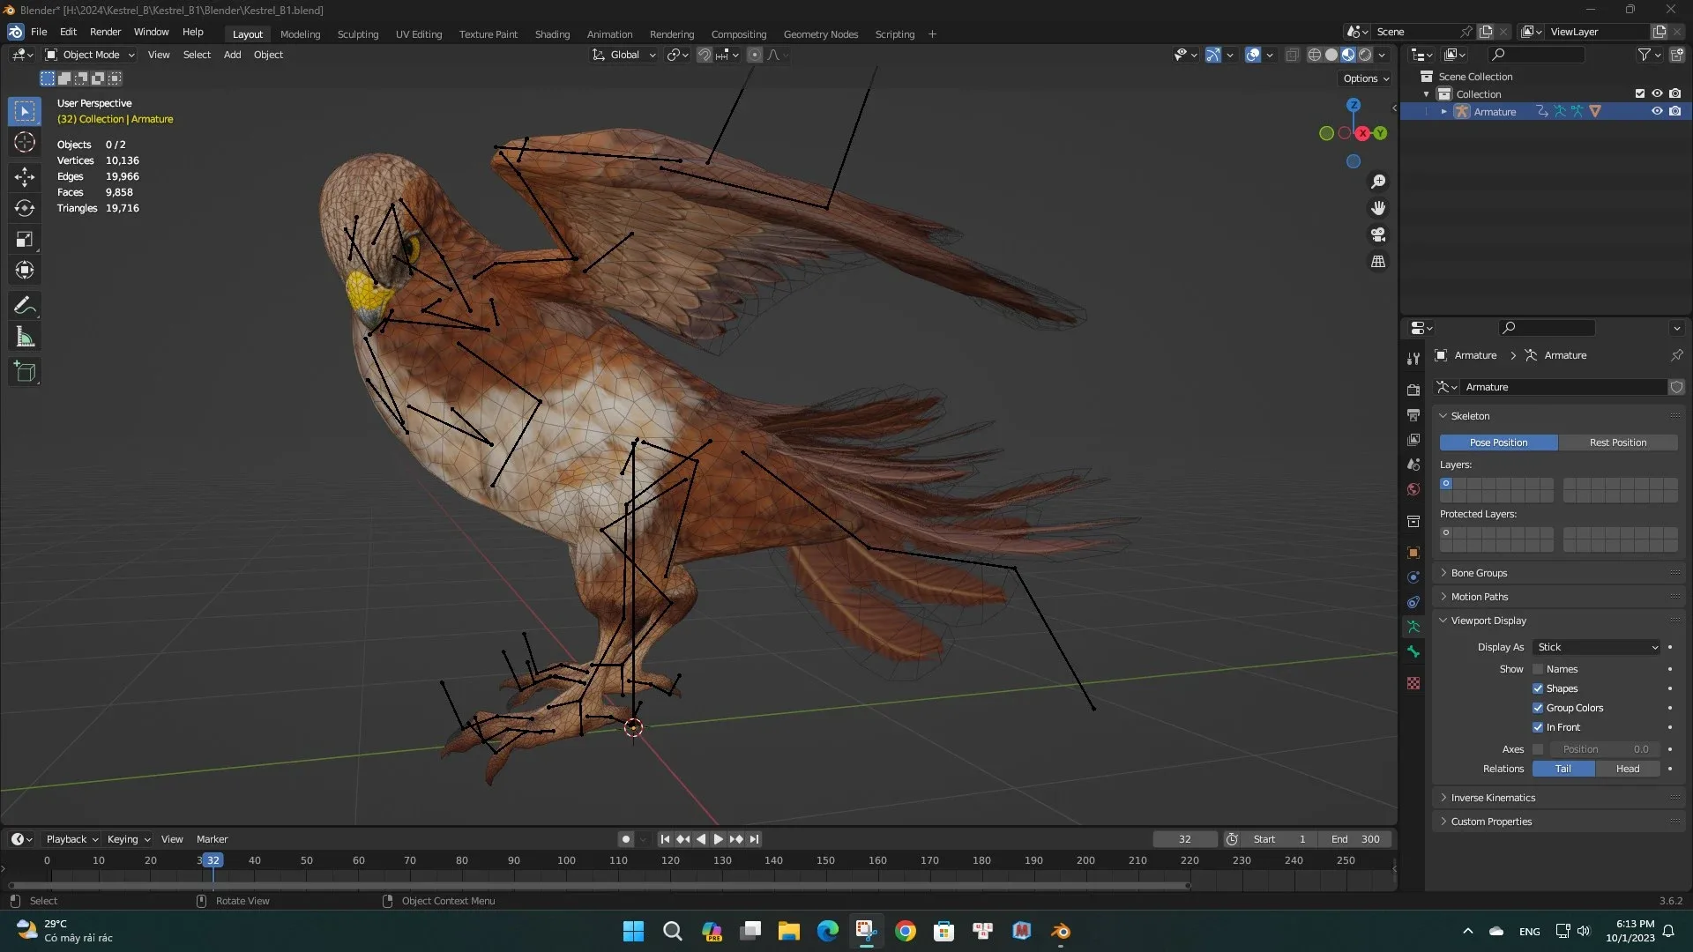Viewport: 1693px width, 952px height.
Task: Expand the Custom Properties panel
Action: 1491,822
